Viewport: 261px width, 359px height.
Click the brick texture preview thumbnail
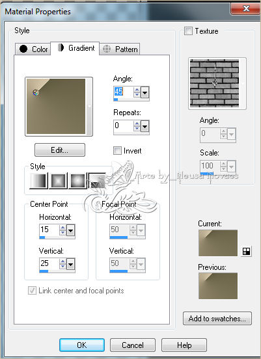215,83
